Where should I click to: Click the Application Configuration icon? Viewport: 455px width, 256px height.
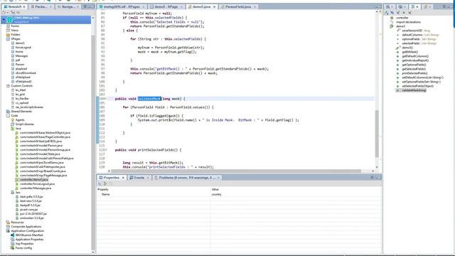[x=8, y=231]
